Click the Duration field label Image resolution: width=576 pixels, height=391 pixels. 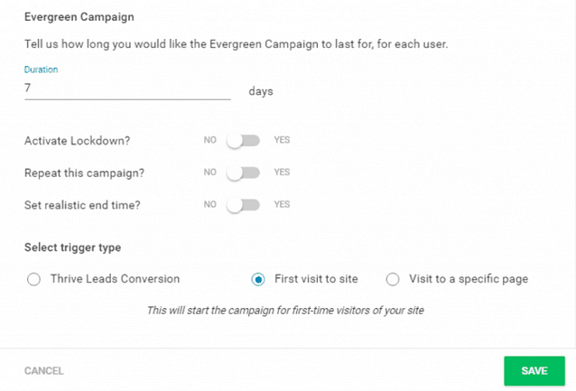pos(42,70)
